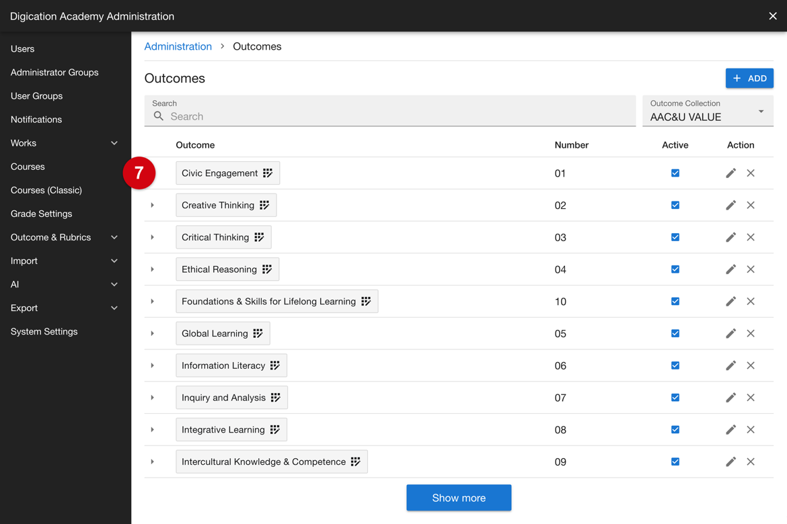Screen dimensions: 787x524
Task: Delete the Information Literacy outcome row
Action: (x=751, y=365)
